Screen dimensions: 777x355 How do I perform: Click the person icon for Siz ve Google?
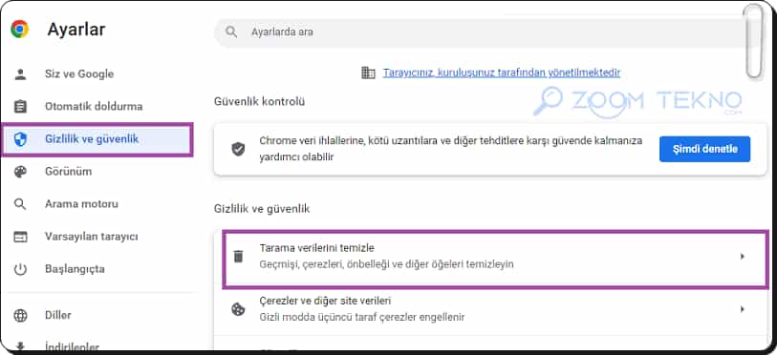20,74
